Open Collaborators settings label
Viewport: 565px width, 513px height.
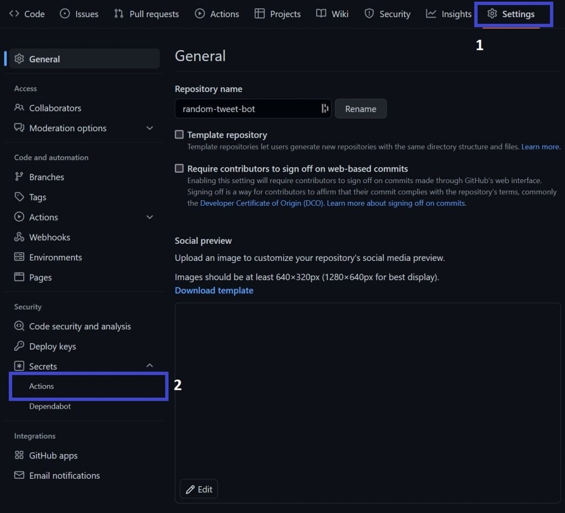[x=55, y=108]
